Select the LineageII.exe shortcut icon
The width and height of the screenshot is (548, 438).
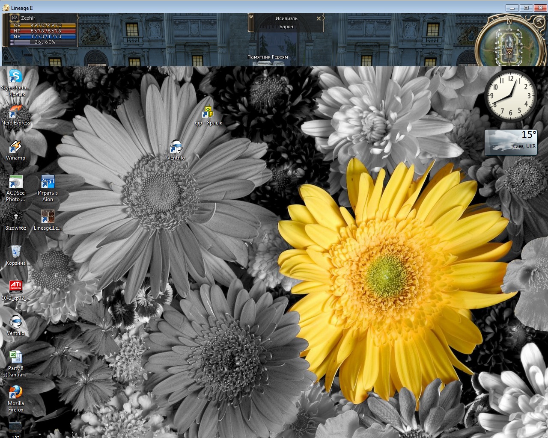pos(48,220)
